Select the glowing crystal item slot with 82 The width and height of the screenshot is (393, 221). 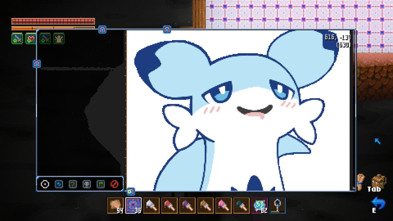259,206
